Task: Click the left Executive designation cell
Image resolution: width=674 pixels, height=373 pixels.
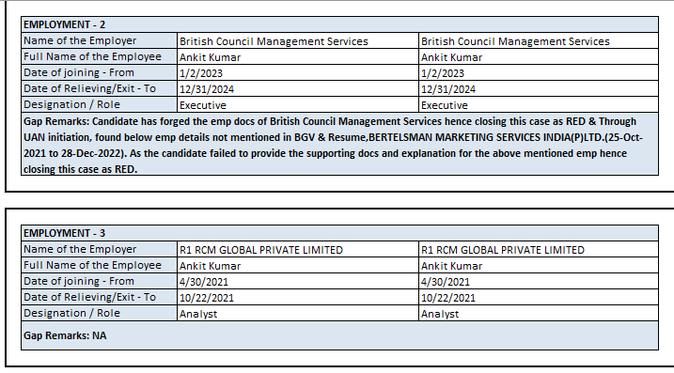Action: click(297, 104)
